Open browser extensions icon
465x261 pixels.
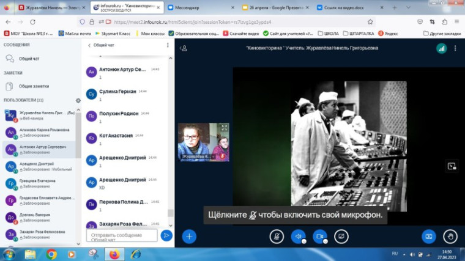point(445,22)
